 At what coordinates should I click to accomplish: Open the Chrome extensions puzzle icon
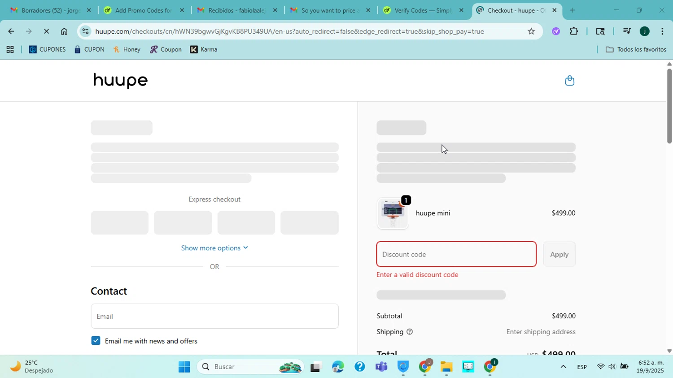tap(574, 31)
